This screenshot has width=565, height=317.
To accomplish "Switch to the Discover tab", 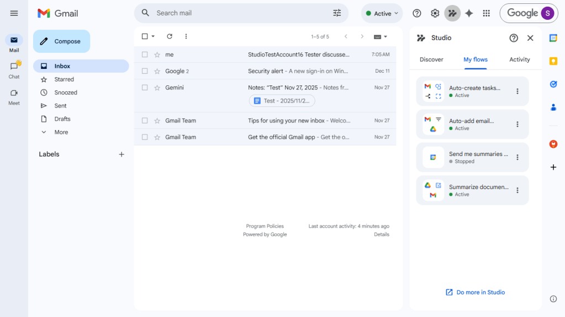I will (431, 60).
